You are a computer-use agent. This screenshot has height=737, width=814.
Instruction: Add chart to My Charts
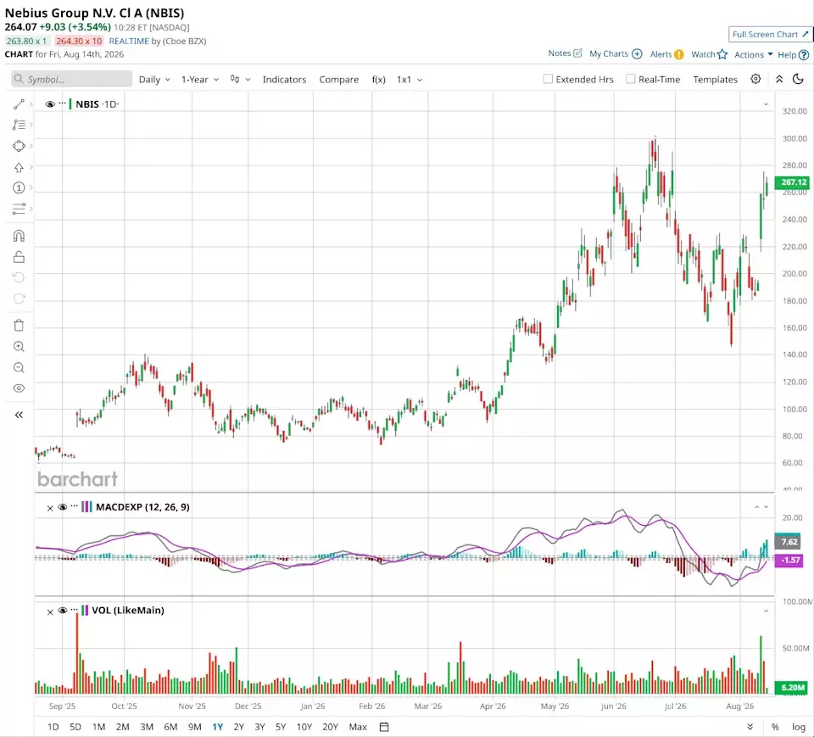click(x=616, y=53)
